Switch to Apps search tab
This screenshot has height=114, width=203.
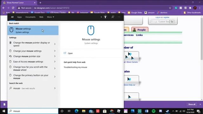[19, 17]
